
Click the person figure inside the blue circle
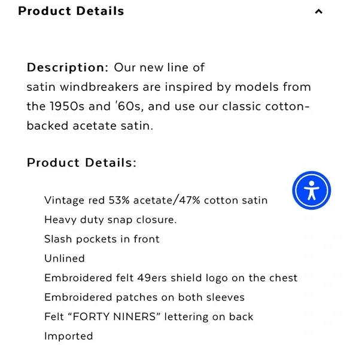coord(311,190)
